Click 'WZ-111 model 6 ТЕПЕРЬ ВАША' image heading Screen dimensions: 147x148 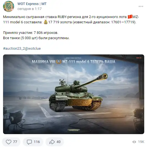pos(89,62)
